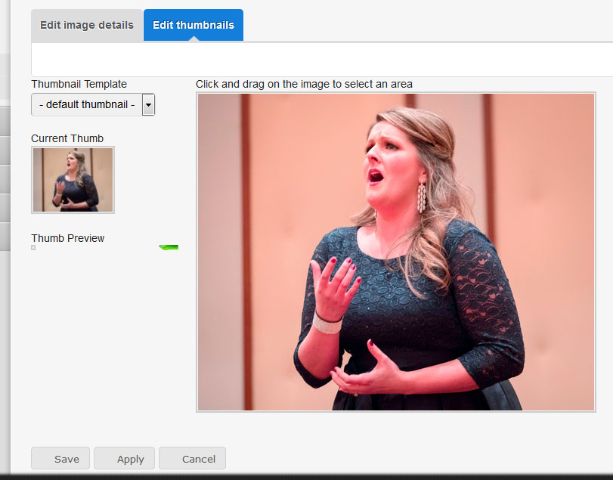Viewport: 613px width, 480px height.
Task: Select the Edit thumbnails tab
Action: pyautogui.click(x=193, y=25)
